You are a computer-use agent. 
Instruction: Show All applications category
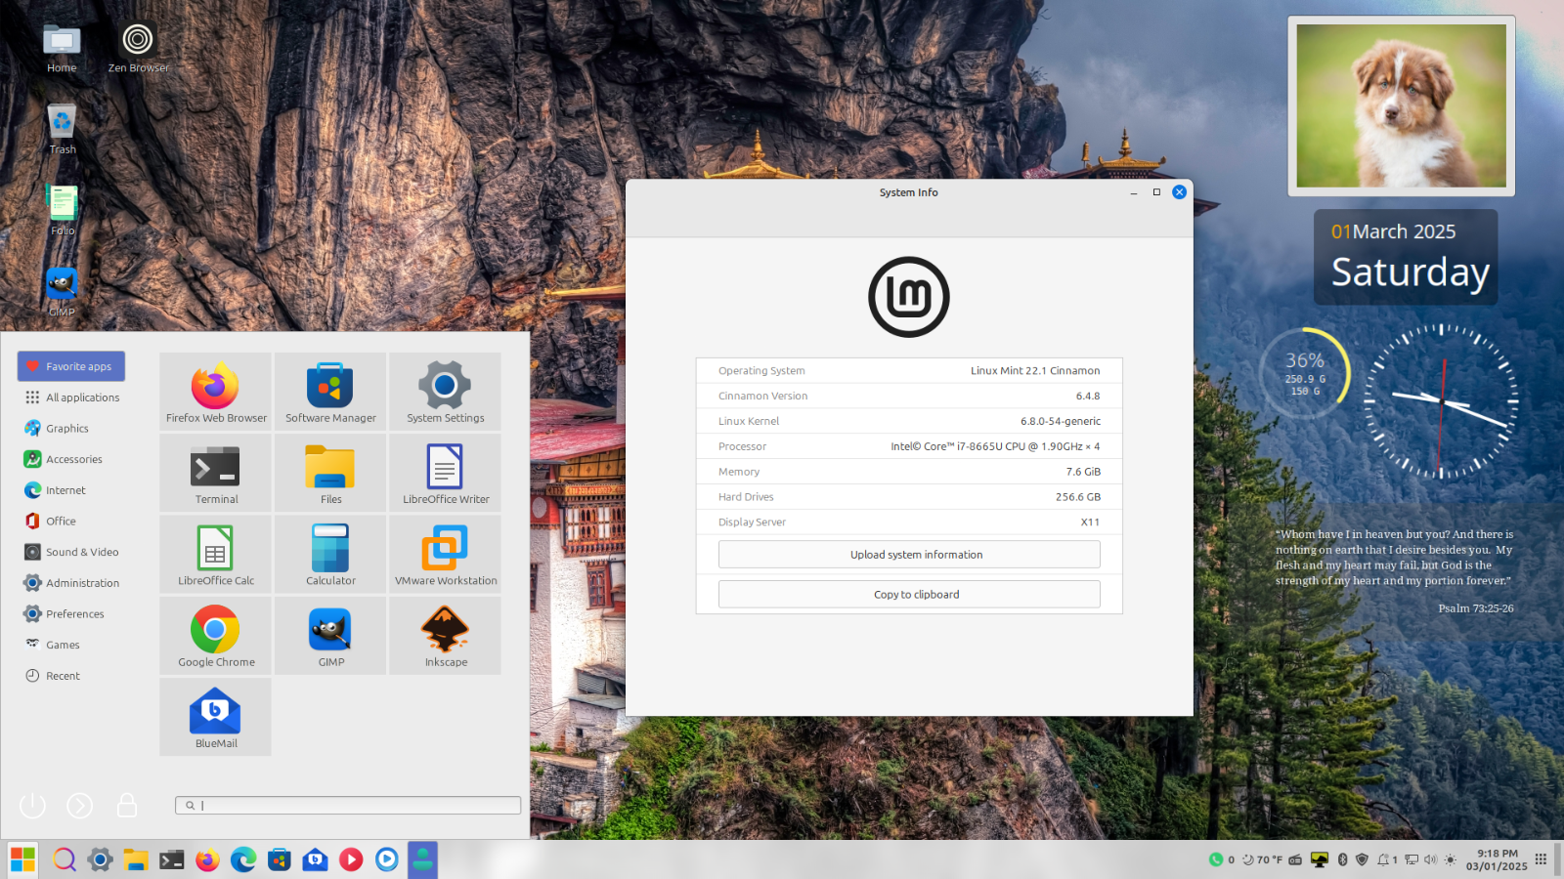point(71,398)
